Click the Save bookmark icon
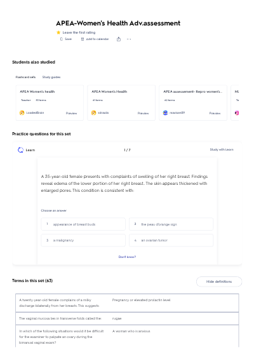 (x=62, y=39)
